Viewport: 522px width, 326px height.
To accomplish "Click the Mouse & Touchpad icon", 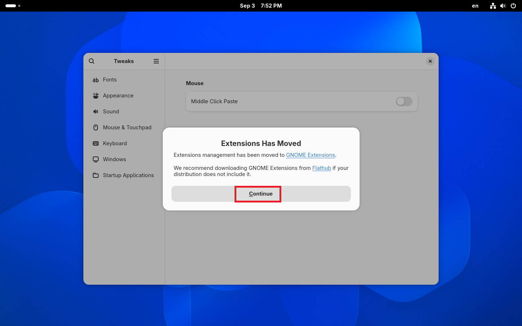I will click(x=96, y=128).
